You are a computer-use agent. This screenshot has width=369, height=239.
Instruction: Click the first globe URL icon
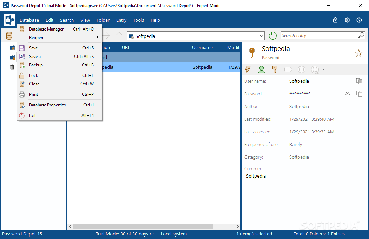coord(302,69)
